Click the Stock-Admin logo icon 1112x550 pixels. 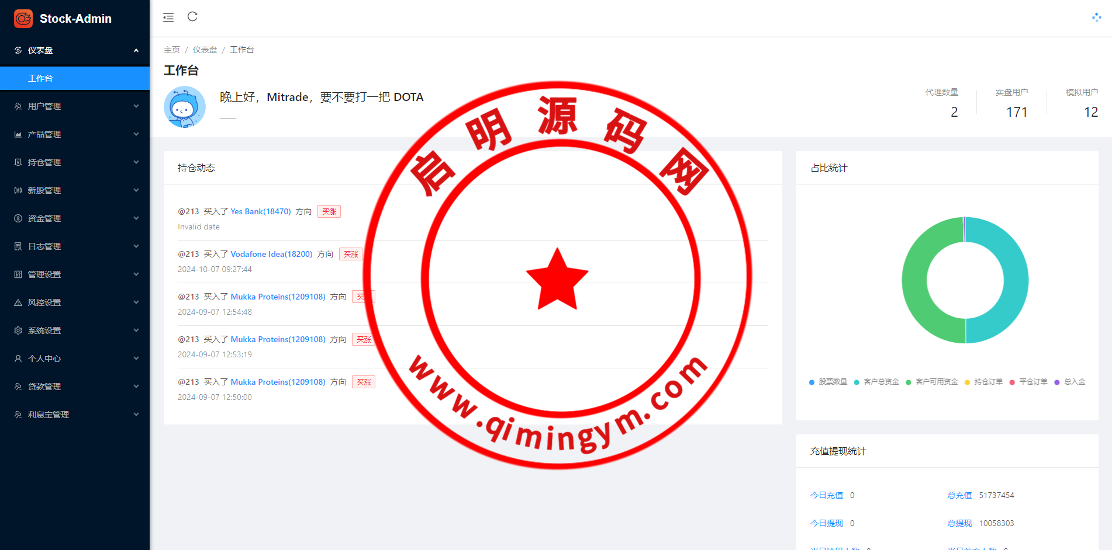(x=23, y=19)
